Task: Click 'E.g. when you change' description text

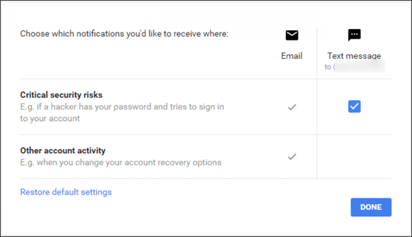Action: (62, 162)
